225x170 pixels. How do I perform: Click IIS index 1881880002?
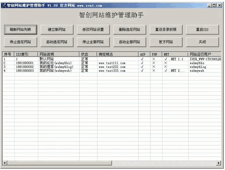click(25, 67)
